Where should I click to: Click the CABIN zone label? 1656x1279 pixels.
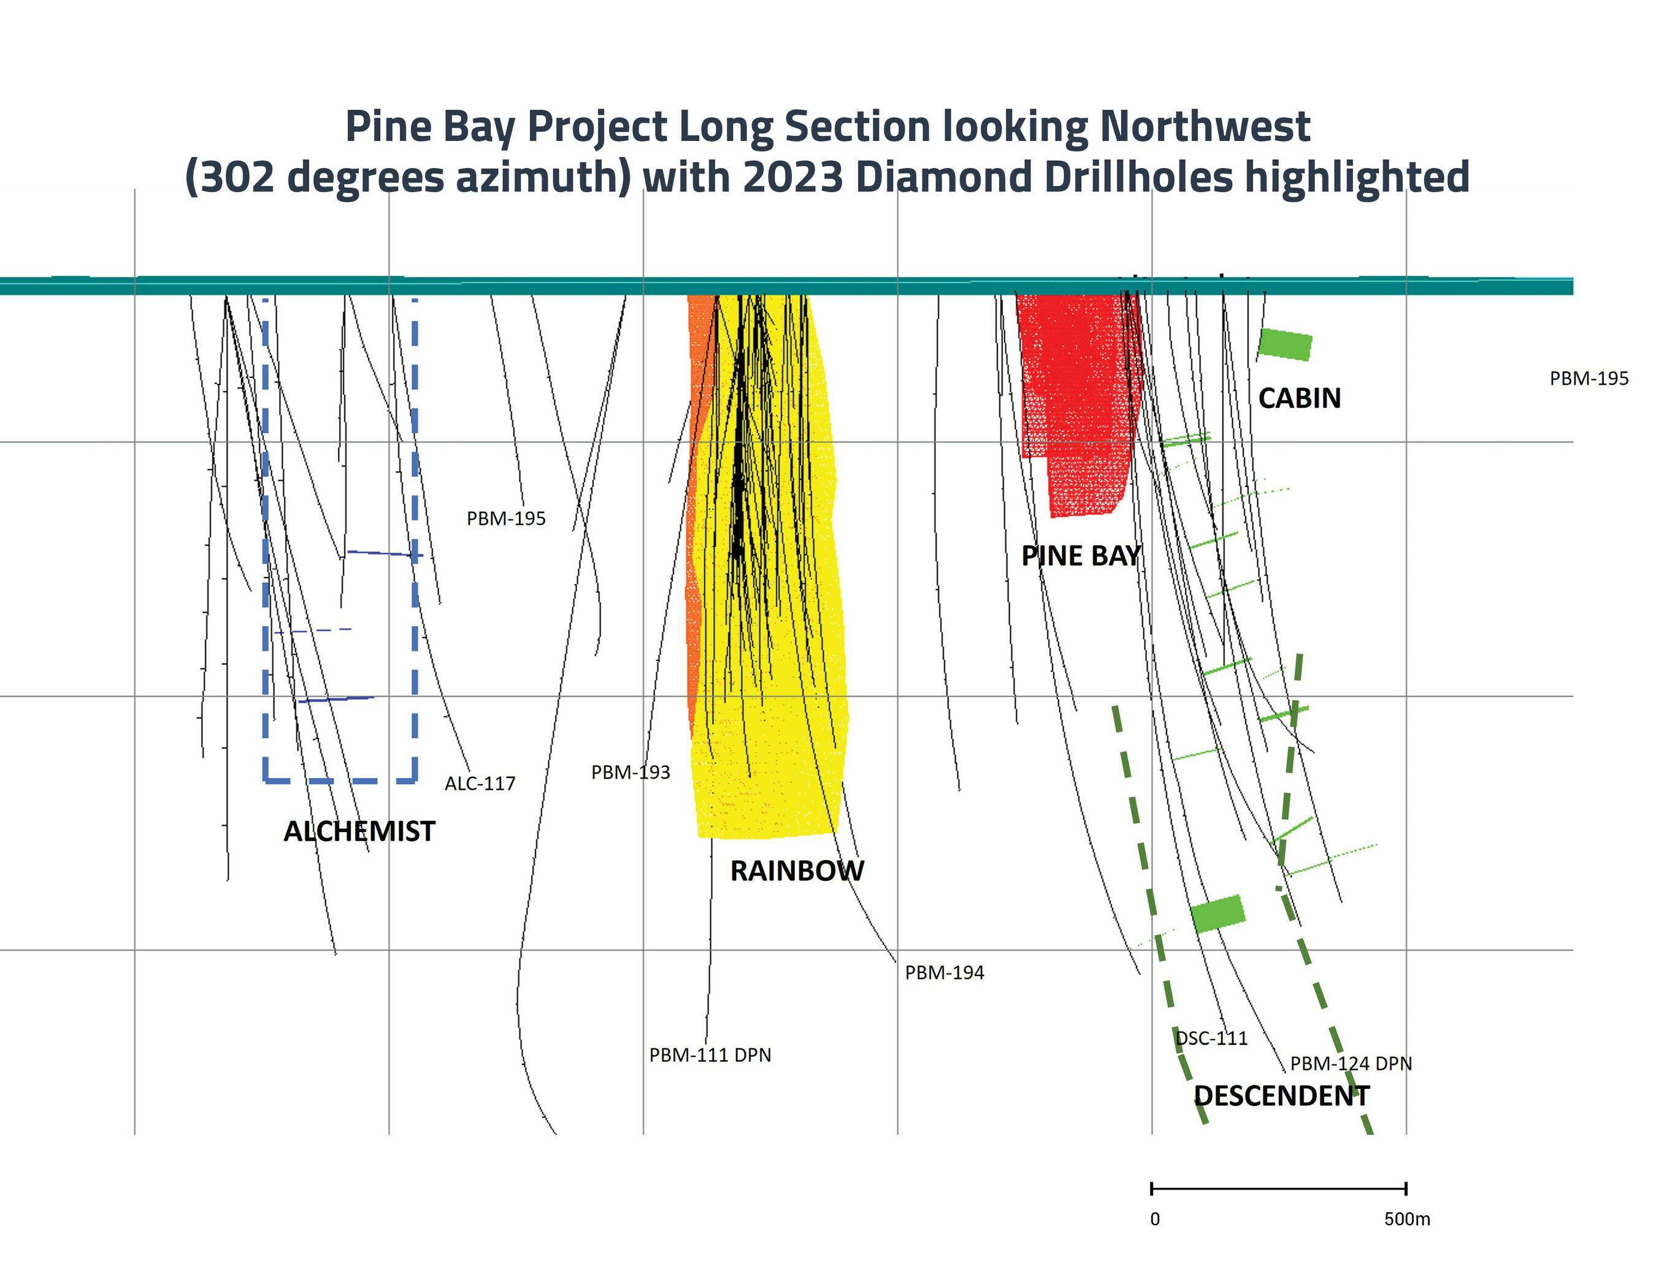(x=1300, y=398)
